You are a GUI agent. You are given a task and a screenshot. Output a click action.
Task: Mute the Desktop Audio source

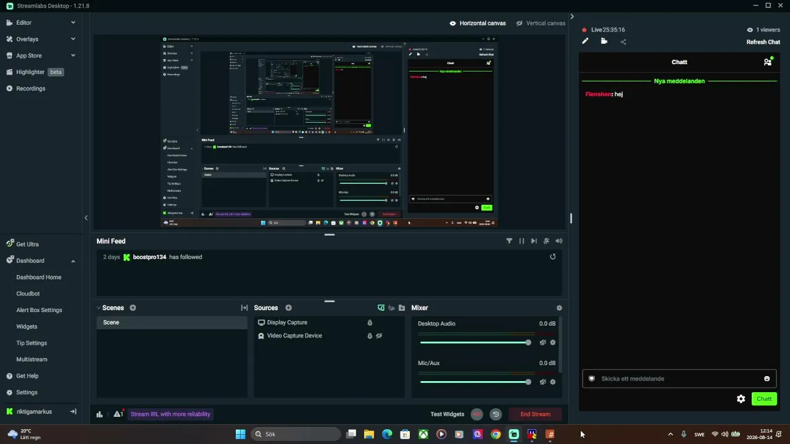[543, 342]
